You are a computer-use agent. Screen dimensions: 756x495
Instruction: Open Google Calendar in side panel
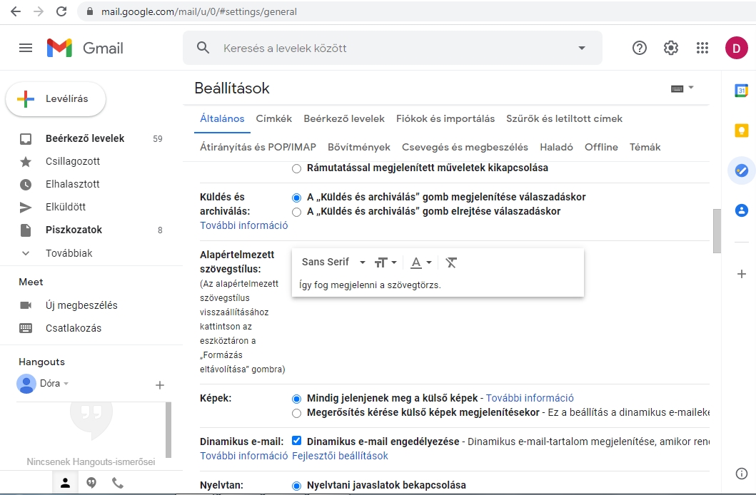[742, 91]
